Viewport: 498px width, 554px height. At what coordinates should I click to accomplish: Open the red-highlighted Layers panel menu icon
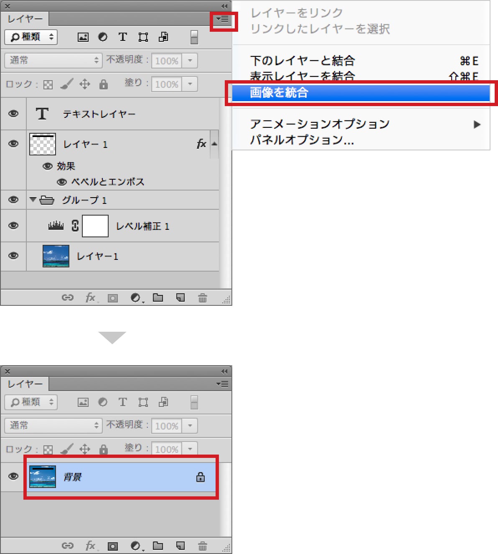click(223, 19)
